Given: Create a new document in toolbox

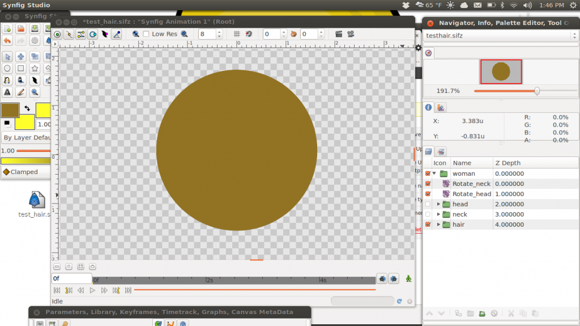Looking at the screenshot, I should point(7,28).
